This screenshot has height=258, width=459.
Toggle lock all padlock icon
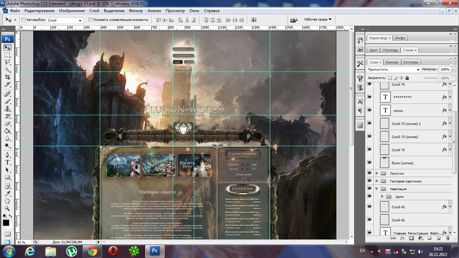pyautogui.click(x=407, y=78)
